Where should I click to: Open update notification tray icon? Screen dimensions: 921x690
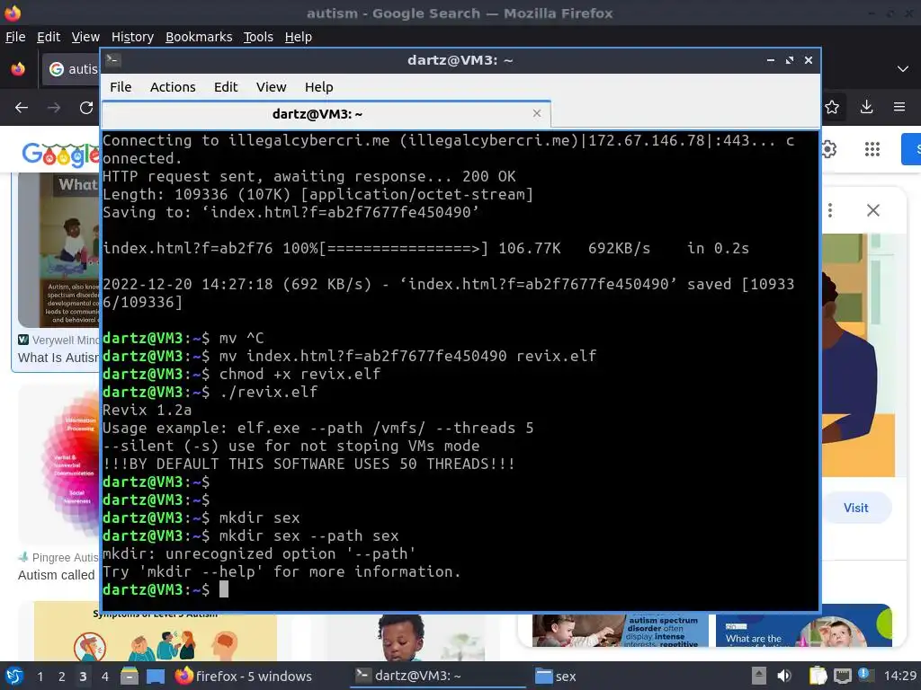863,674
